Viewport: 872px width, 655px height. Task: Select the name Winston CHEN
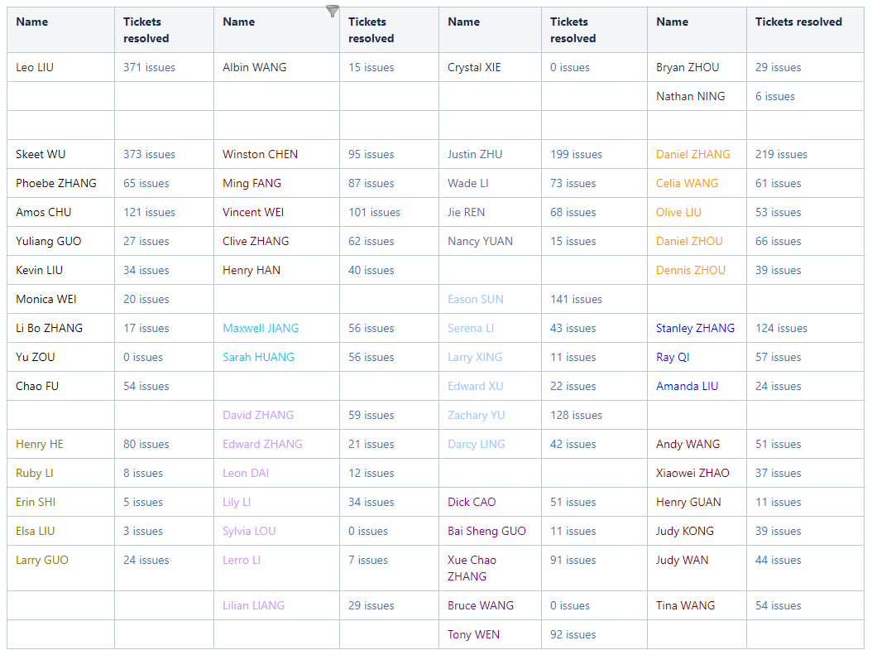point(260,154)
